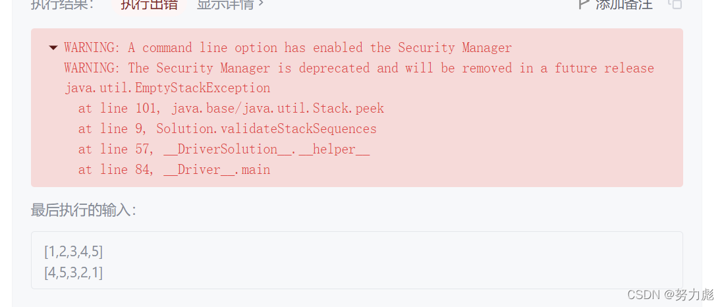Click the __Driver__.main line 84 trace entry
The width and height of the screenshot is (724, 307).
(x=174, y=169)
